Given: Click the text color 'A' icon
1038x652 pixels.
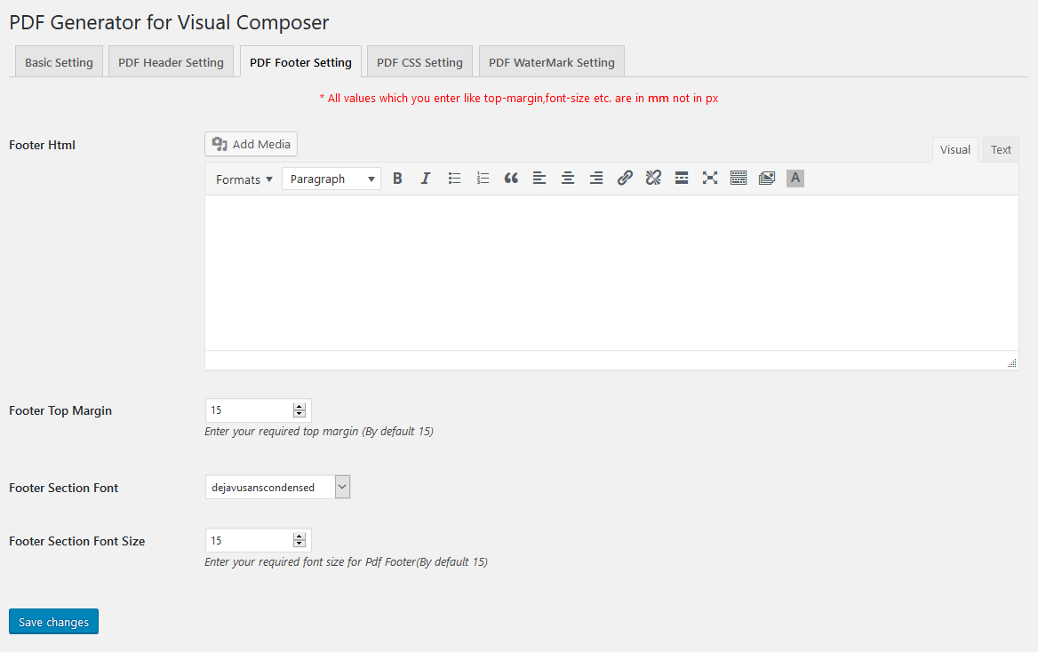Looking at the screenshot, I should (795, 178).
